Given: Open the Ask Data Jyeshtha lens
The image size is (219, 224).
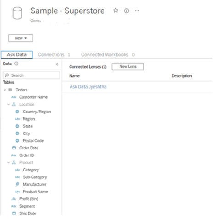Looking at the screenshot, I should point(88,87).
